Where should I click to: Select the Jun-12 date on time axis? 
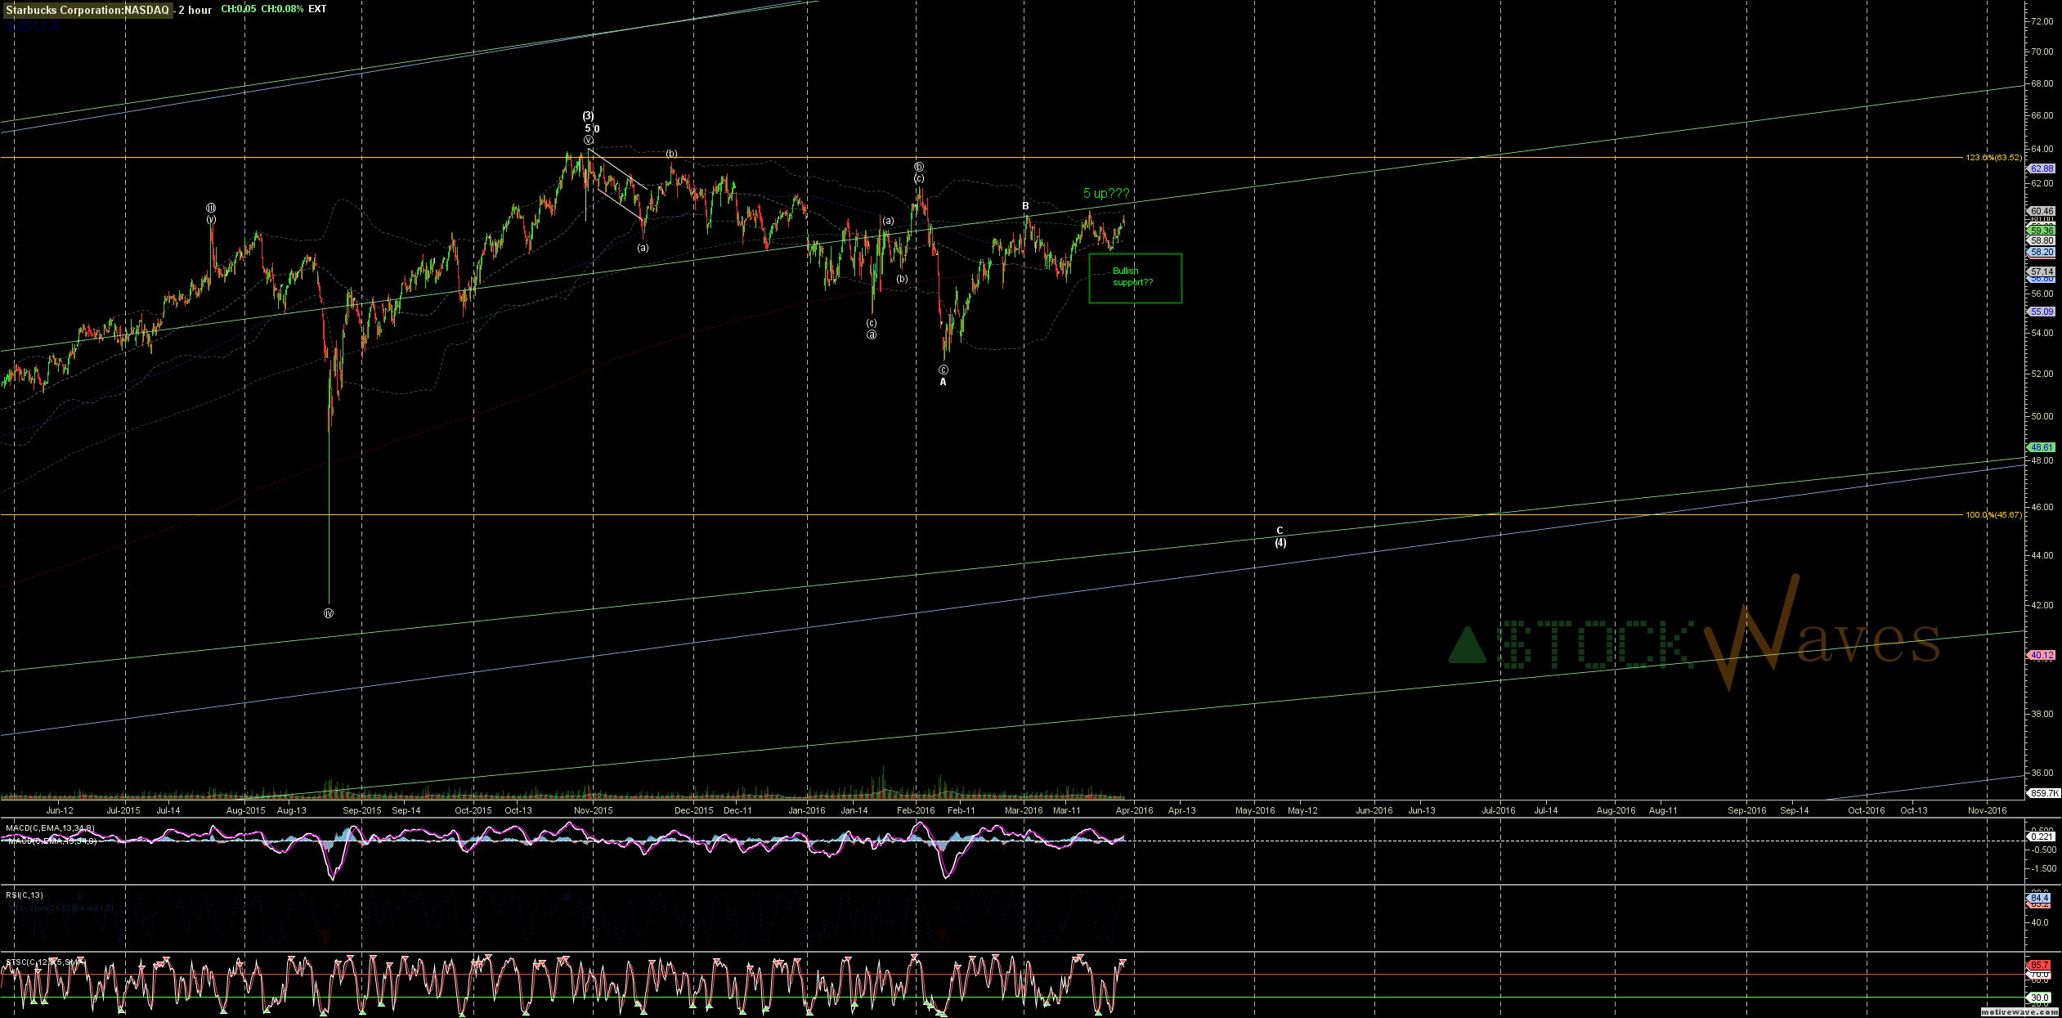click(x=60, y=810)
